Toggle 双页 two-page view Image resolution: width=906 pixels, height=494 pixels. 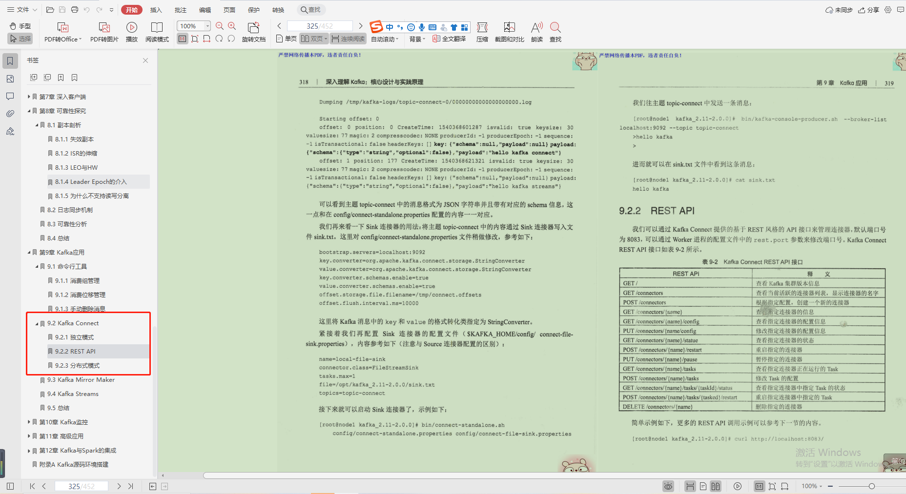[x=314, y=39]
